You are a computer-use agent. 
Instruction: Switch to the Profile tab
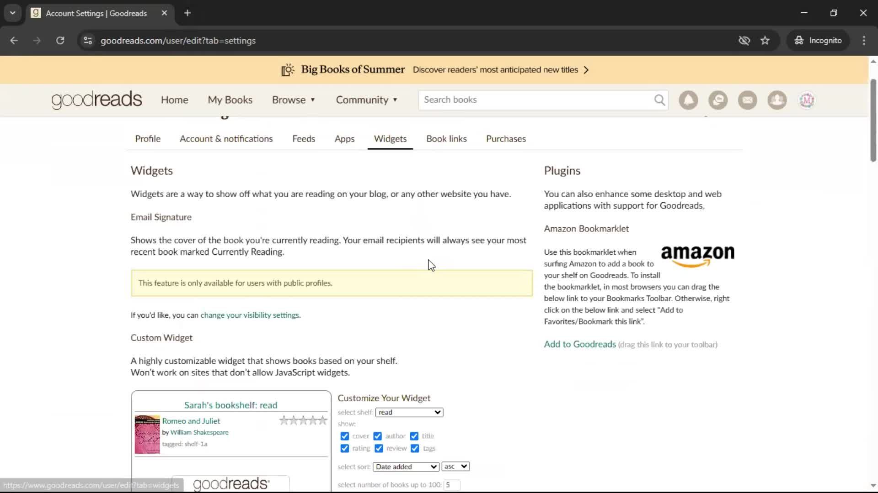(148, 139)
